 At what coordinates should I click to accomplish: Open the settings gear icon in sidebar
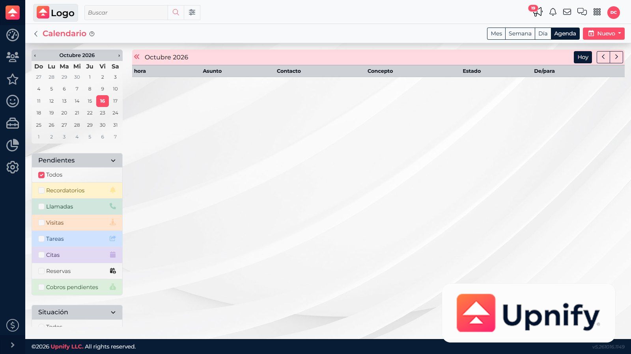[x=13, y=167]
